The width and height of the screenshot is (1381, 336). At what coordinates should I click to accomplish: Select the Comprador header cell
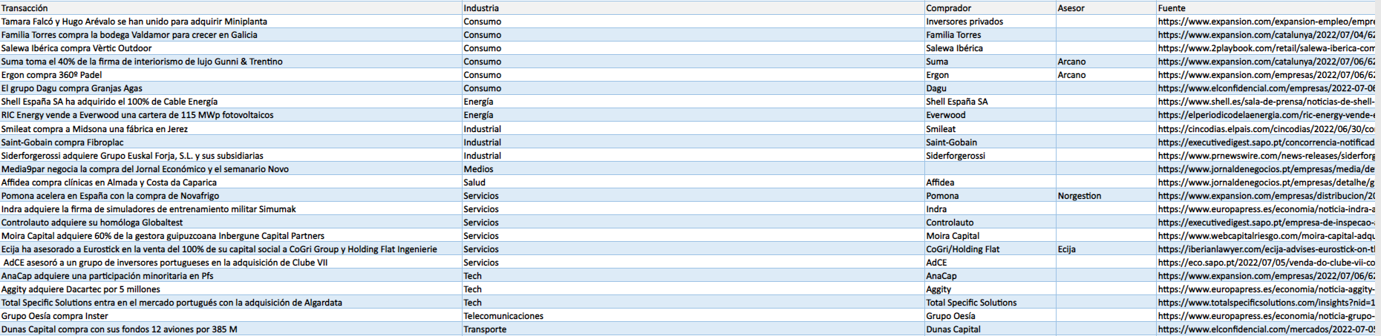[x=990, y=8]
